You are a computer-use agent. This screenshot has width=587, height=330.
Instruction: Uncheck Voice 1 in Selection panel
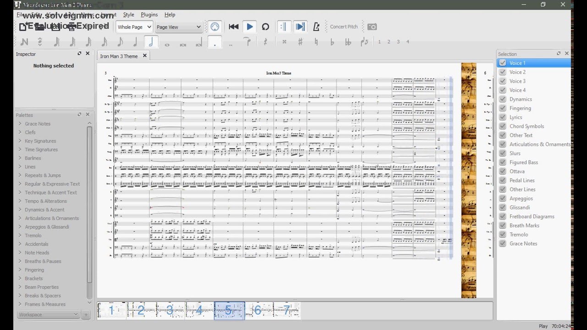pos(503,63)
